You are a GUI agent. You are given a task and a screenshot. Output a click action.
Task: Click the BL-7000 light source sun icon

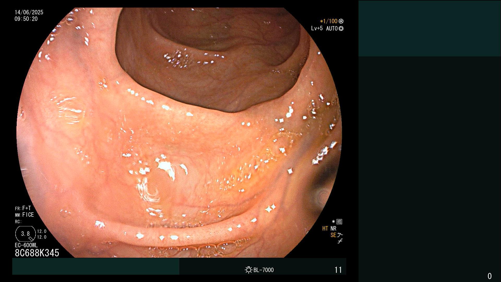tap(248, 270)
